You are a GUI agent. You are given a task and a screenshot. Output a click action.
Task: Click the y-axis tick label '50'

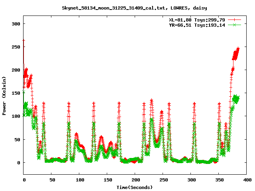coord(18,140)
